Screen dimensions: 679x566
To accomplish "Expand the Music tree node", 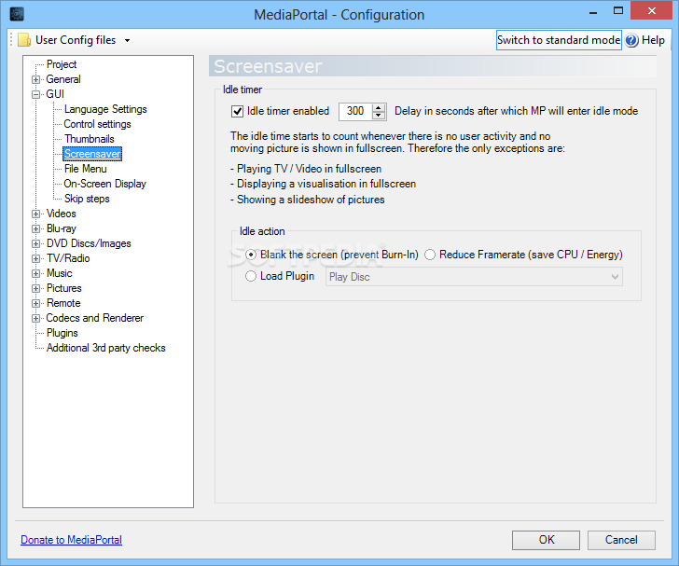I will [x=36, y=274].
